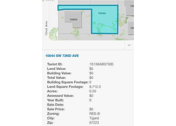
Task: Click the Taxlot ID value 1S136AB07300
Action: [101, 64]
